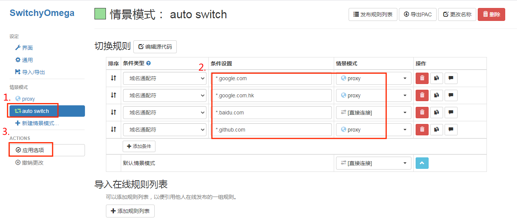Open the default profile 直接连接 dropdown

coord(373,163)
